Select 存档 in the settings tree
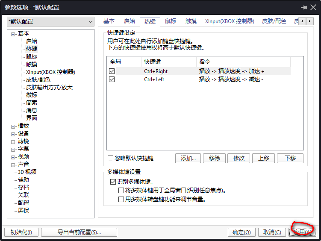Screen dimensions: 321x241 click(24, 187)
